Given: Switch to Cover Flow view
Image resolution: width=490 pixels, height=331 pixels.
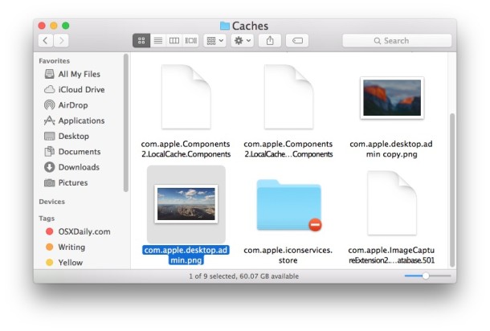Looking at the screenshot, I should [x=191, y=40].
